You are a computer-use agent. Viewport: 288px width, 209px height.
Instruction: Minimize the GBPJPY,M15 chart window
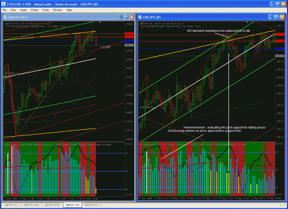[x=120, y=17]
